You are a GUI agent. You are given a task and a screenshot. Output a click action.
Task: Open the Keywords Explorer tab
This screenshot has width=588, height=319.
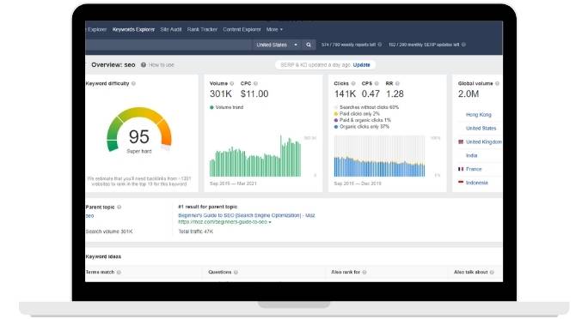[133, 29]
